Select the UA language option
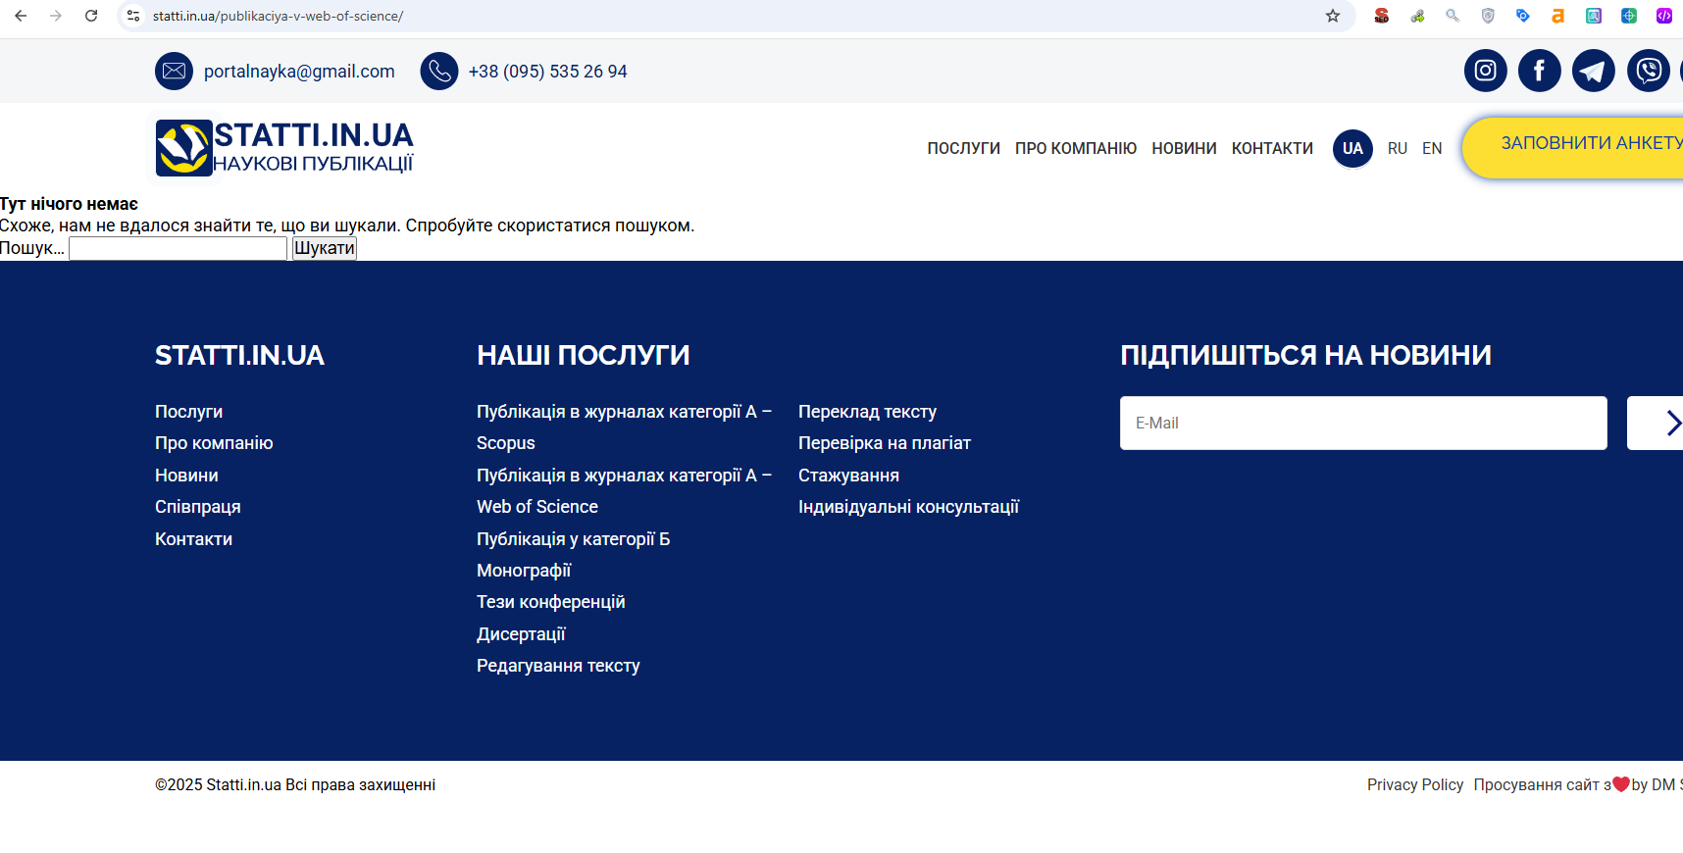This screenshot has height=853, width=1683. [x=1352, y=148]
